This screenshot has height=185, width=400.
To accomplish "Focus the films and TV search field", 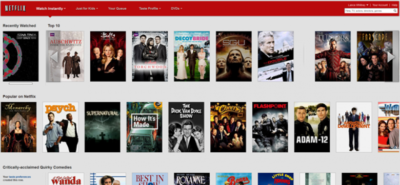I will 369,11.
